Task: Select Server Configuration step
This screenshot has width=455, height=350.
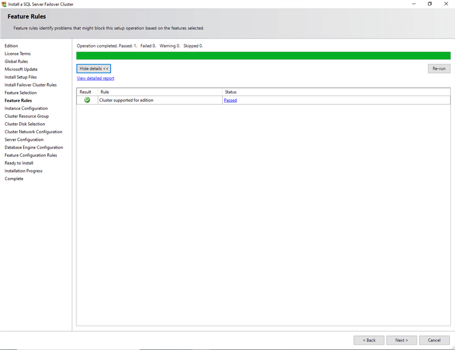Action: 24,140
